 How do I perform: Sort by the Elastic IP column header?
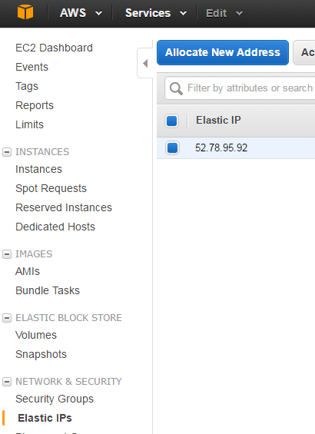click(x=218, y=121)
